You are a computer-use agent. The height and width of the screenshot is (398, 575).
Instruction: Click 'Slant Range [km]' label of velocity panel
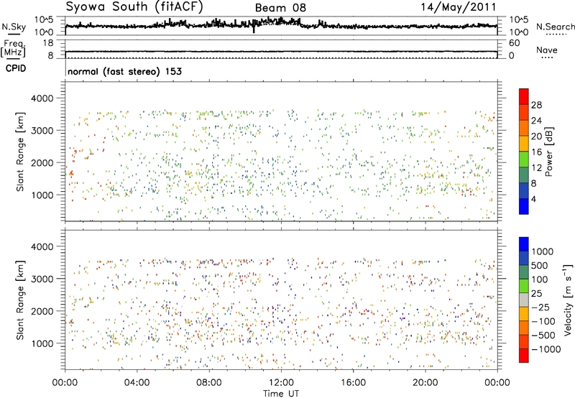(20, 300)
